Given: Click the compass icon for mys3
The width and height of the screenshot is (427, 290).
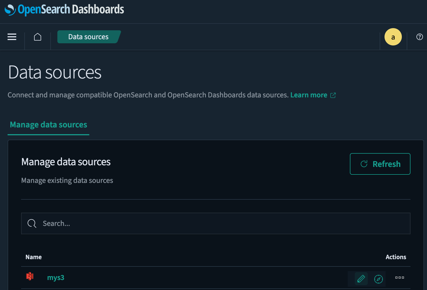Looking at the screenshot, I should coord(378,279).
